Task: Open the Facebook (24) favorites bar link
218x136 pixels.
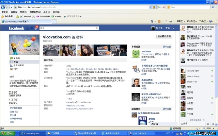Action: click(28, 17)
